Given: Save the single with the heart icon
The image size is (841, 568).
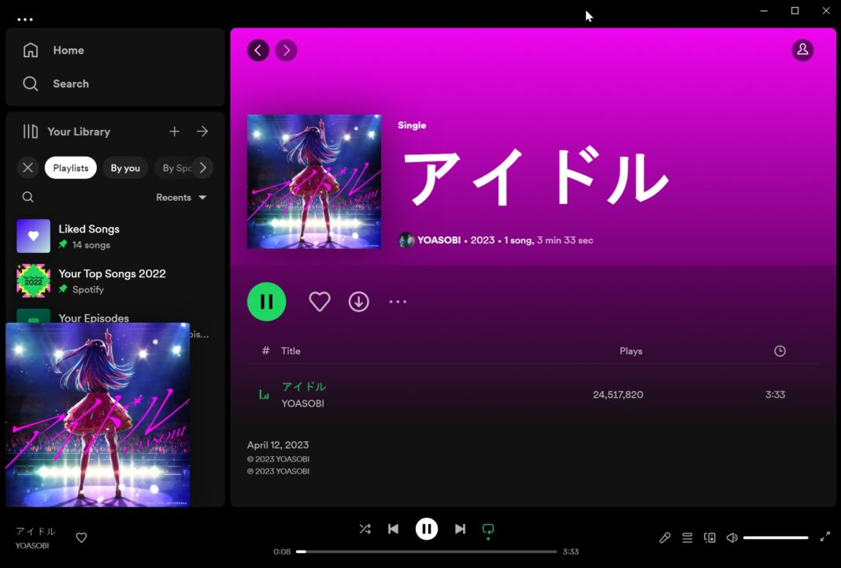Looking at the screenshot, I should point(319,302).
